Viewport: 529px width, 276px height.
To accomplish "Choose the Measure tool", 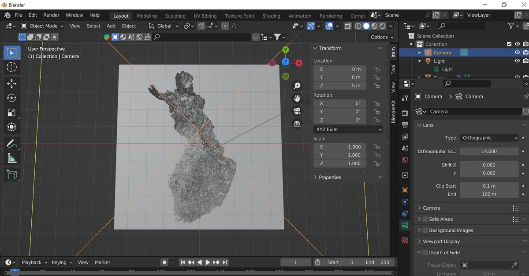I will (x=12, y=158).
